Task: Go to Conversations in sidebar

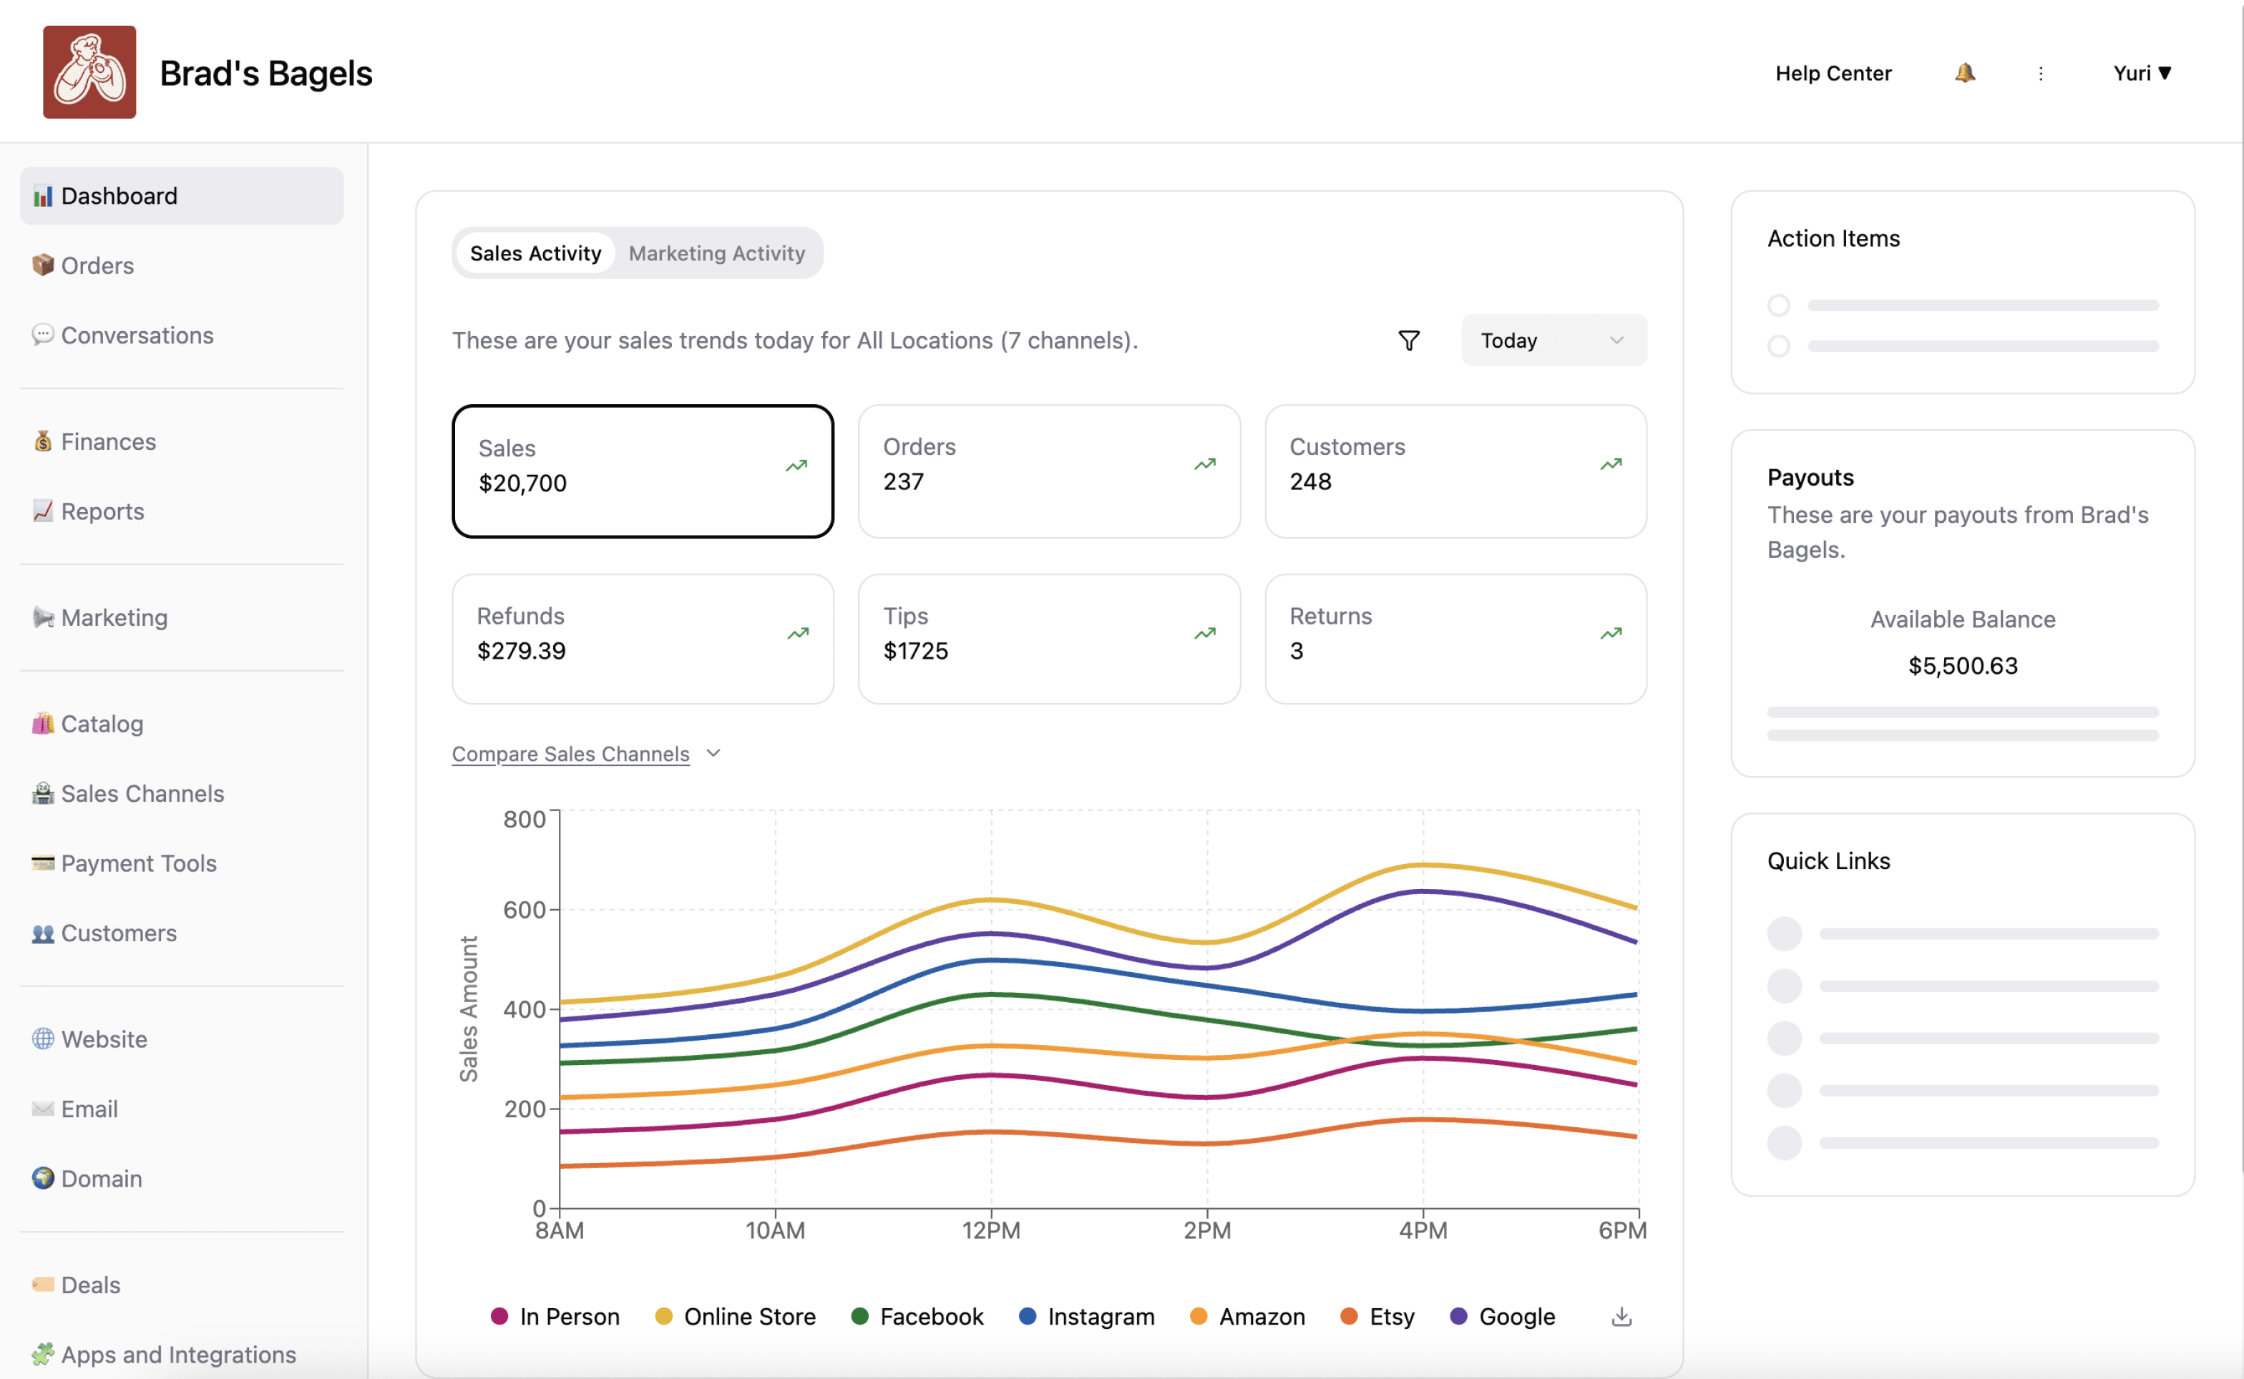Action: point(137,335)
